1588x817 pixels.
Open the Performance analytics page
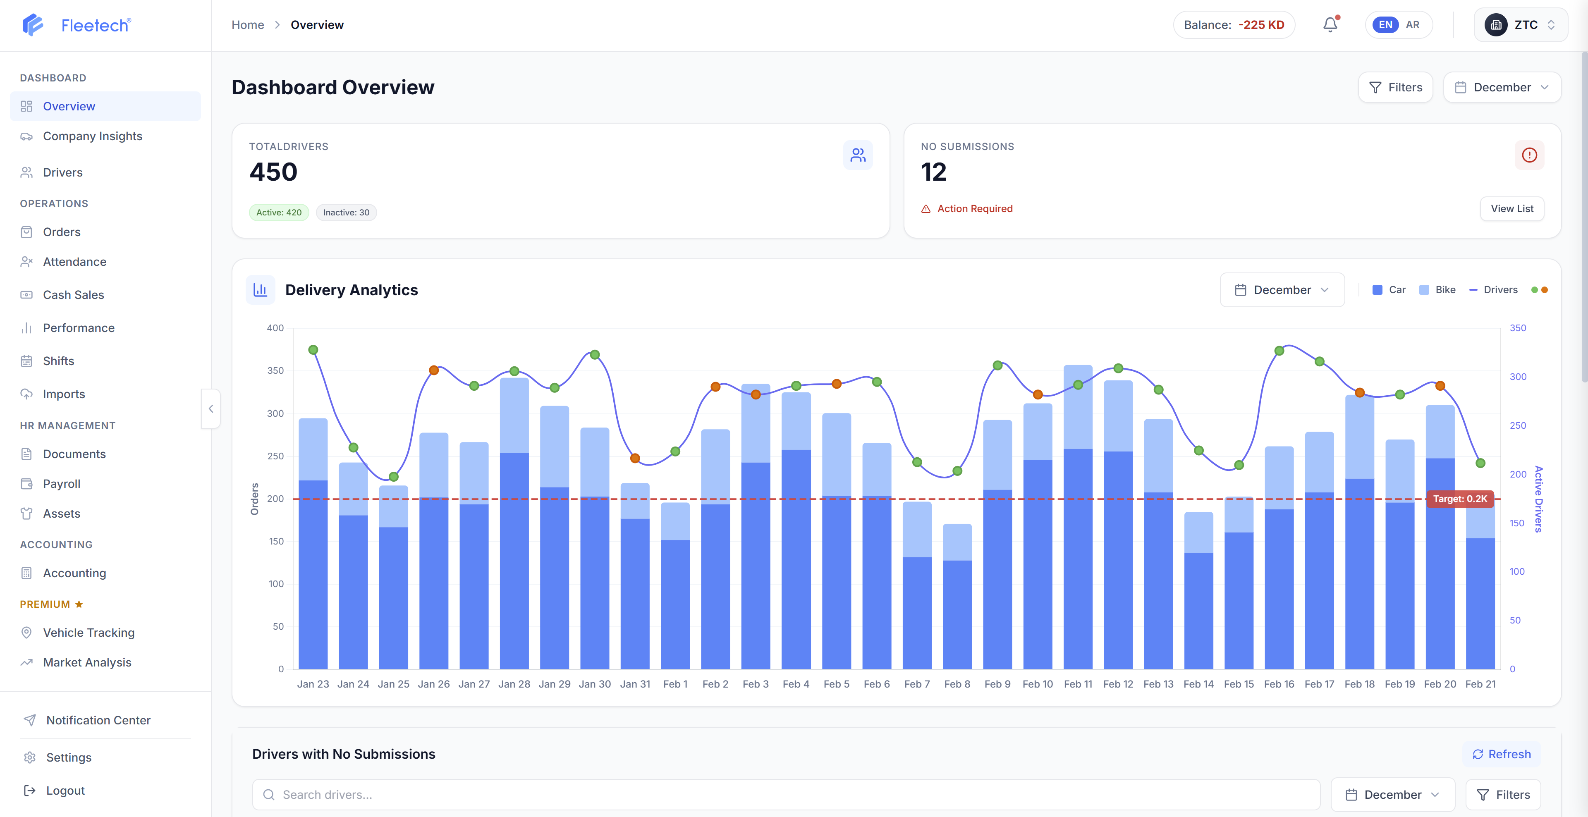click(78, 327)
